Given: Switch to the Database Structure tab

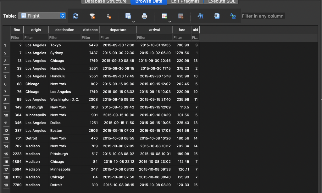Looking at the screenshot, I should coord(105,2).
